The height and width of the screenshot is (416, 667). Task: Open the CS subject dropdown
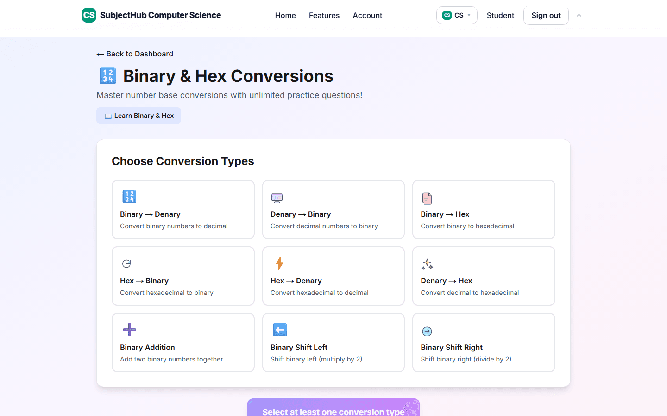pos(457,15)
